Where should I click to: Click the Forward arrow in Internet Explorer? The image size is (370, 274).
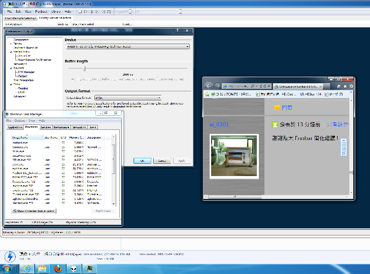[x=218, y=86]
